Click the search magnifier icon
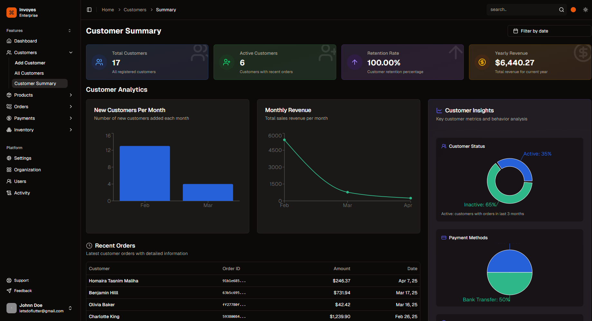Viewport: 592px width, 321px height. (561, 10)
